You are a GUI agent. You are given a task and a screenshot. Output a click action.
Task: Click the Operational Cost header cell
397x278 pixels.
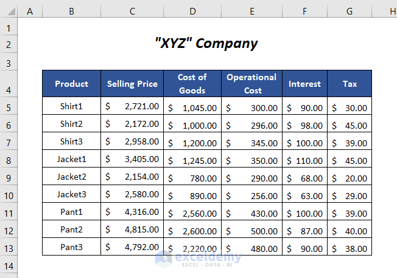(251, 84)
